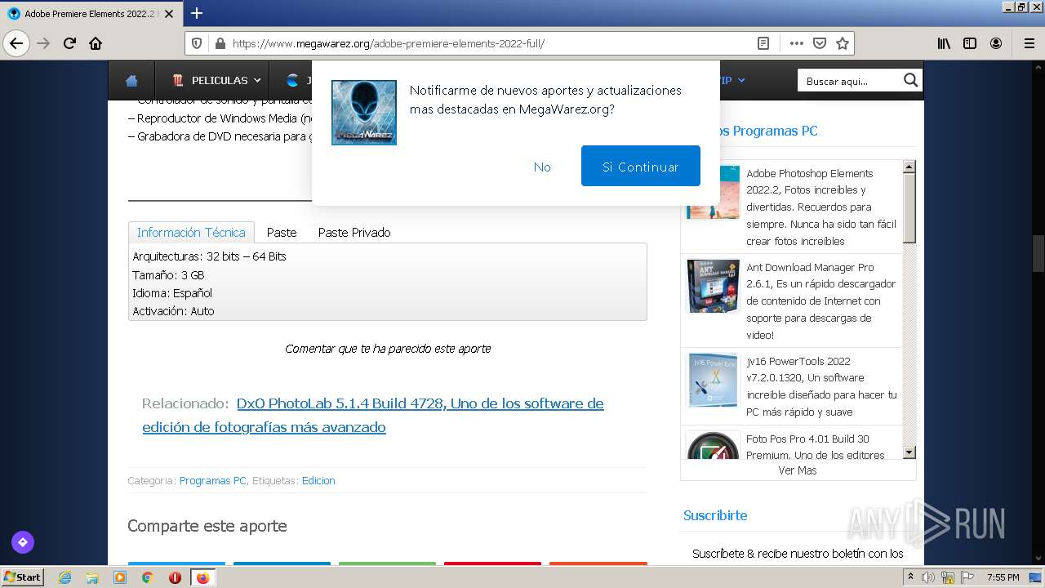Run site search magnifier icon
The image size is (1045, 588).
911,80
